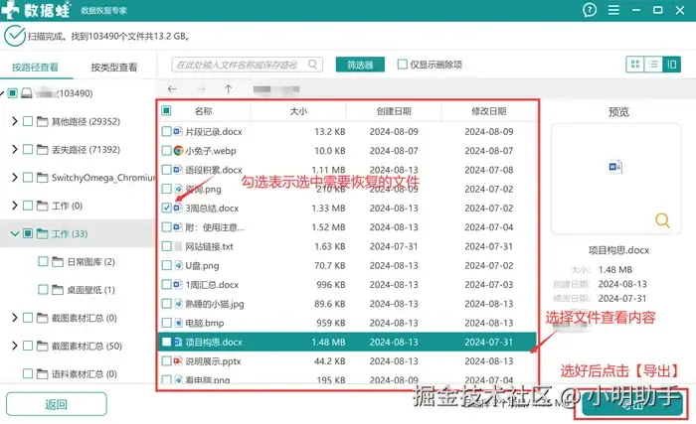Check the box for 小兔子.webp
Screen dimensions: 696x424
click(166, 151)
